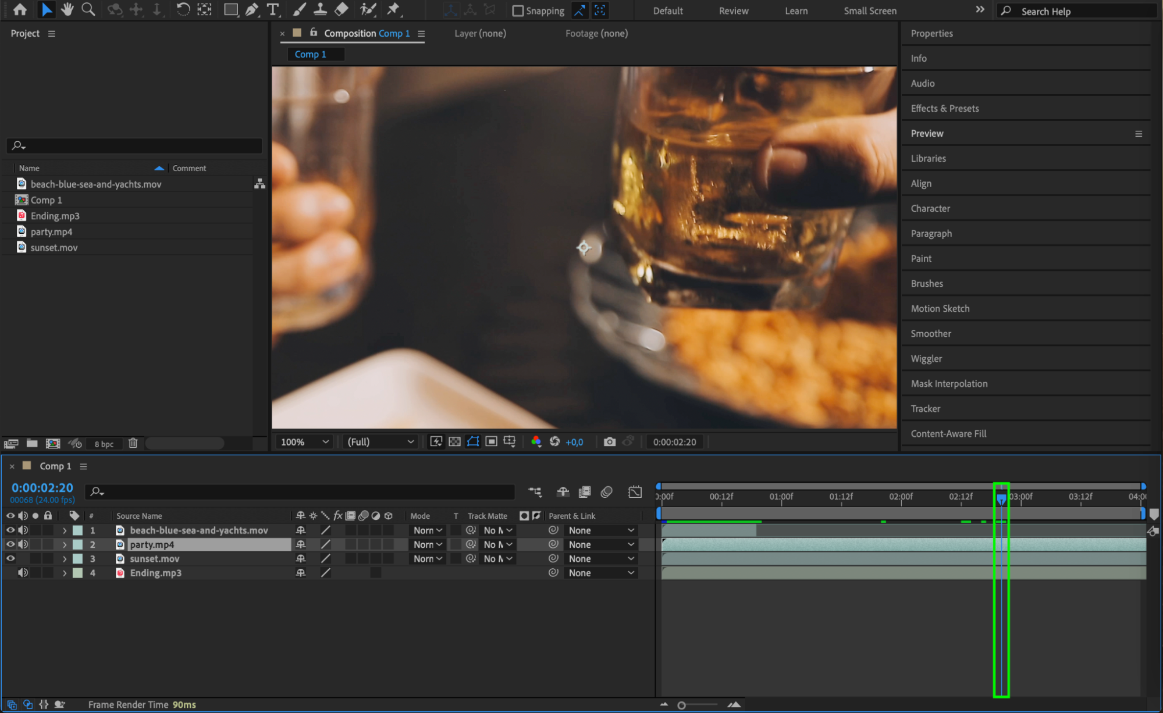The image size is (1163, 713).
Task: Select the Hand tool
Action: (67, 9)
